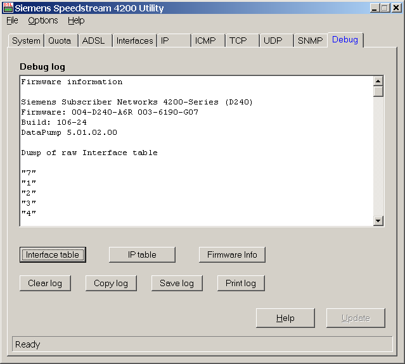Click the Update button
The width and height of the screenshot is (405, 364).
(x=356, y=318)
